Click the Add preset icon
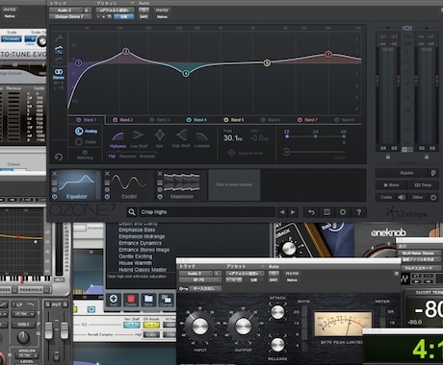443x365 pixels. click(114, 301)
